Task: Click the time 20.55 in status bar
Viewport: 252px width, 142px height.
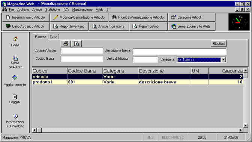Action: click(x=202, y=138)
